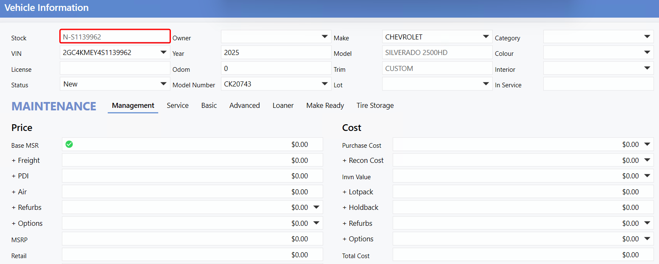Expand the Model Number dropdown

point(324,84)
